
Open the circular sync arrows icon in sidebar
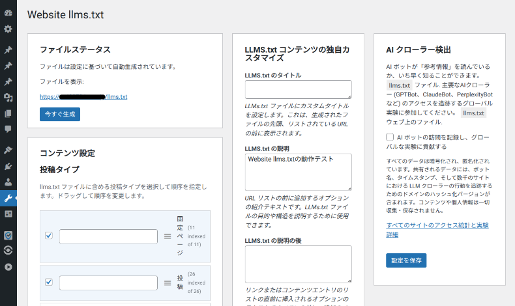click(8, 251)
